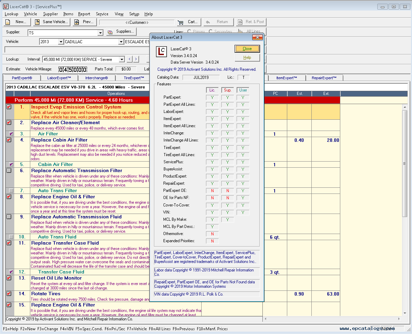Click the next interval arrow

pyautogui.click(x=136, y=59)
